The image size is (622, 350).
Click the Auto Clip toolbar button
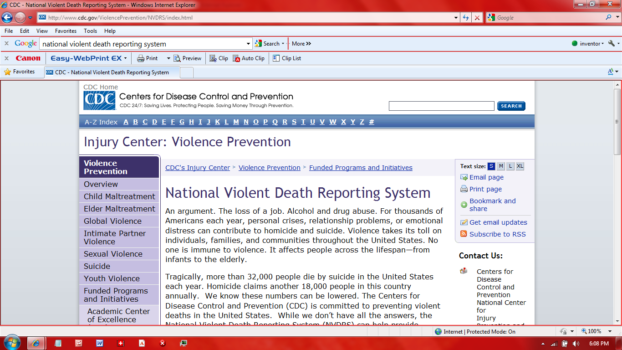click(249, 58)
